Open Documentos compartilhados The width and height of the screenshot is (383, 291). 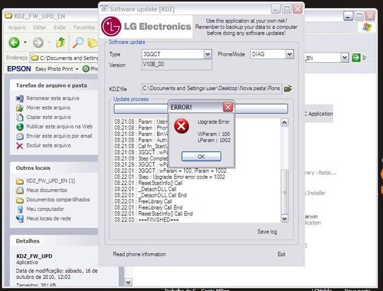(58, 199)
